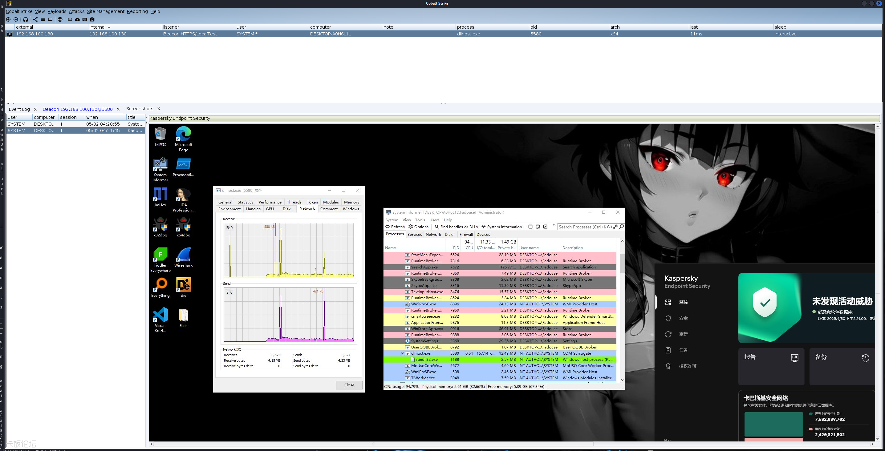Open Listeners via the headphones icon
Image resolution: width=885 pixels, height=451 pixels.
coord(26,20)
